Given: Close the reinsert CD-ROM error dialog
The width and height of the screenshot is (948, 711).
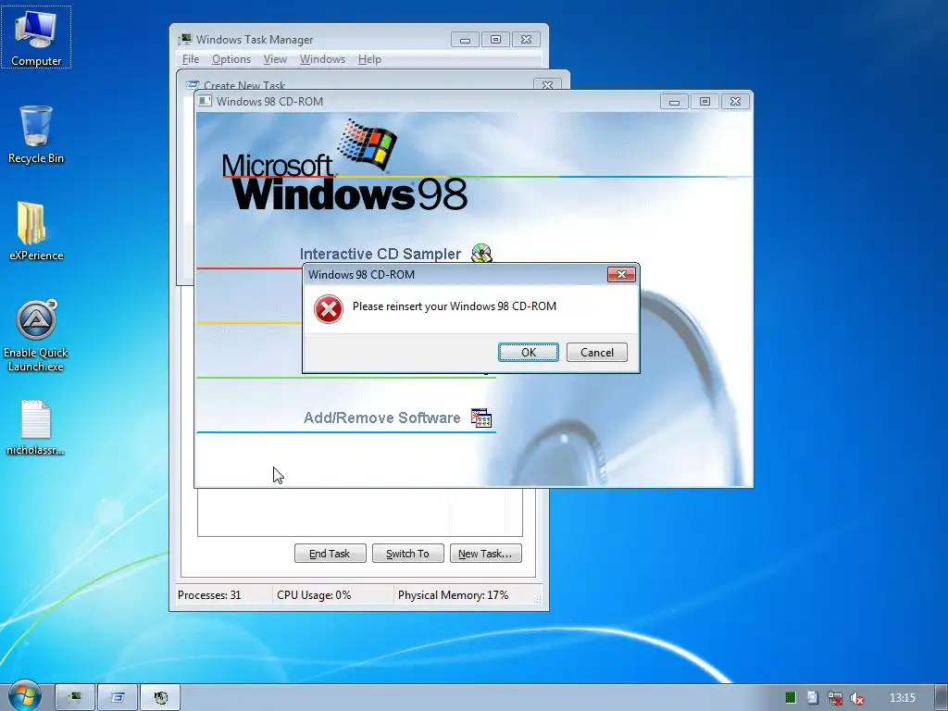Looking at the screenshot, I should [621, 274].
